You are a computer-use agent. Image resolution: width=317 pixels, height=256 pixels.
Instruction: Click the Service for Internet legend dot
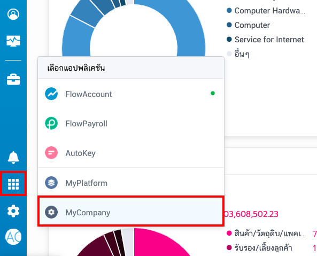pos(229,39)
